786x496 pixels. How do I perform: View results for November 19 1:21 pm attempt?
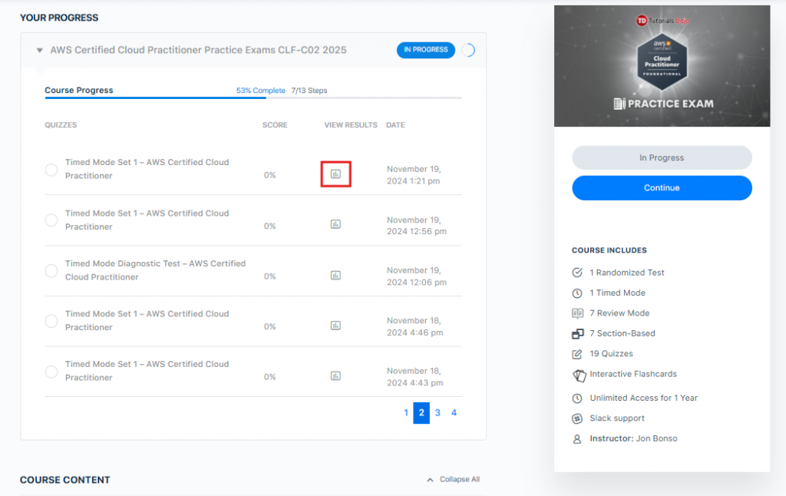335,174
